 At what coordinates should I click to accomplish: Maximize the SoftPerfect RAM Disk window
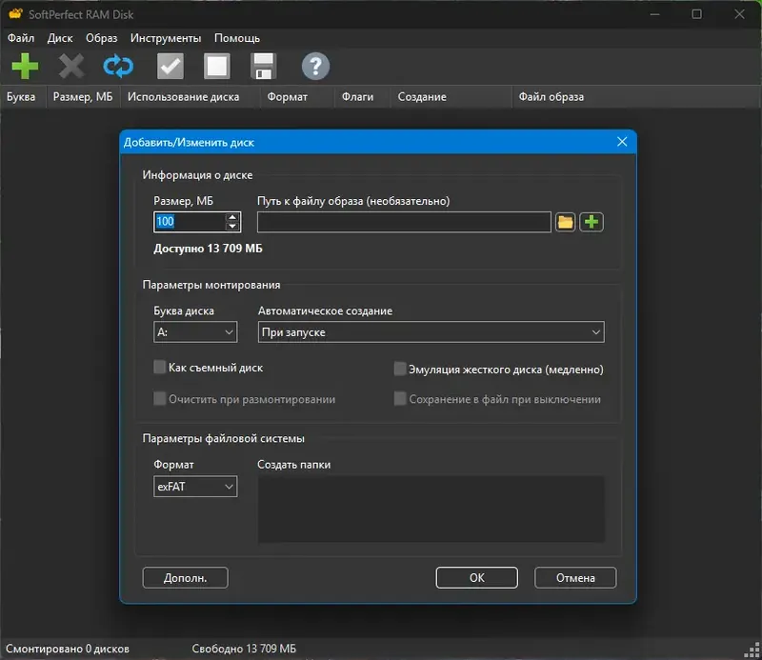pyautogui.click(x=697, y=14)
